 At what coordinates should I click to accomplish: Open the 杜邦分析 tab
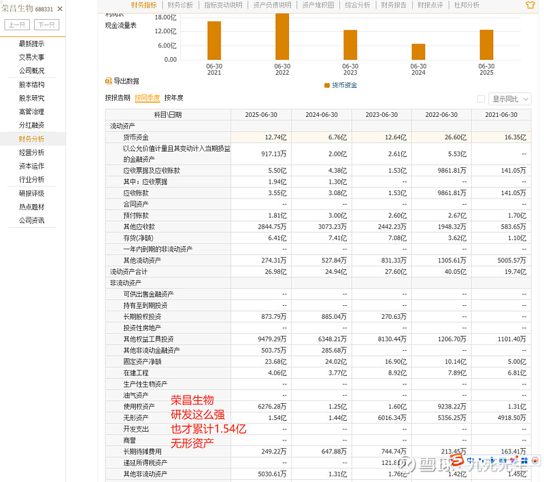(x=466, y=5)
